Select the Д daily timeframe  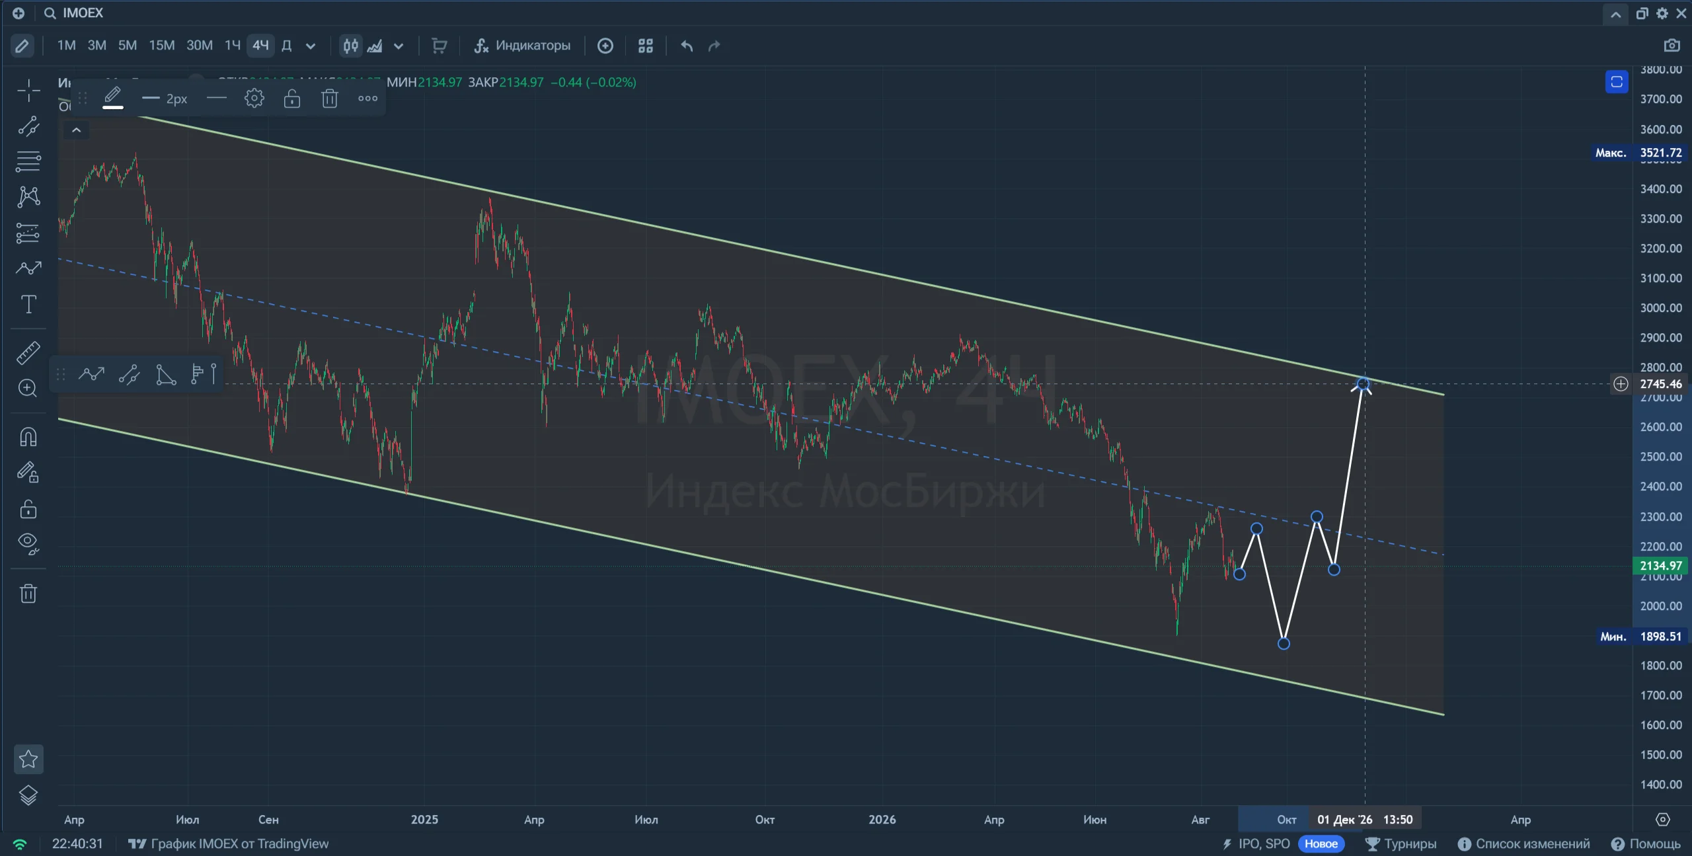click(x=286, y=46)
